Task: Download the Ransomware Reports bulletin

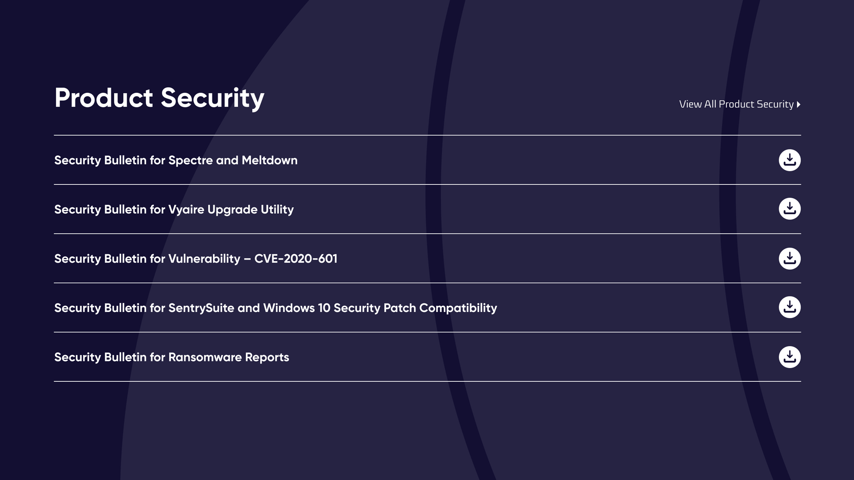Action: point(790,357)
